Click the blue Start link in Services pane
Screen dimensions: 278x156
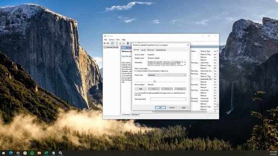(123, 56)
